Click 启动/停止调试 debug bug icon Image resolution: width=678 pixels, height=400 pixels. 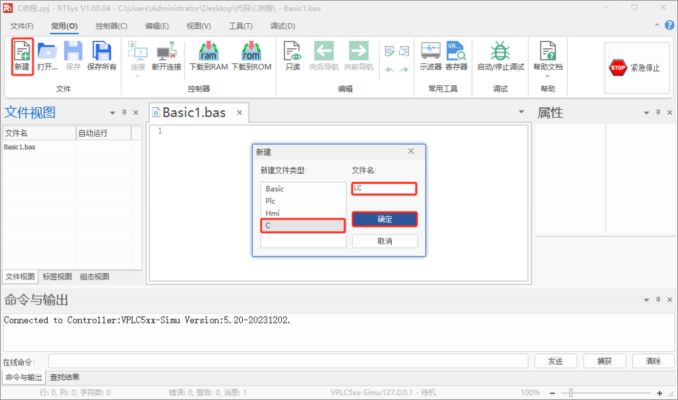tap(500, 51)
